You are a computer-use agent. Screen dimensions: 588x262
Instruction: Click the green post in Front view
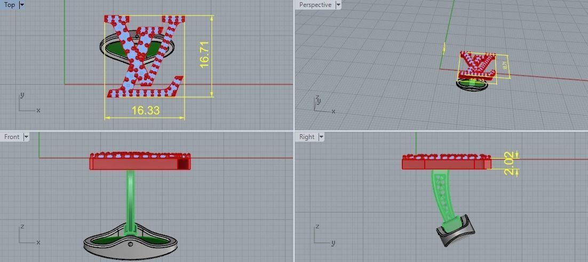[130, 201]
